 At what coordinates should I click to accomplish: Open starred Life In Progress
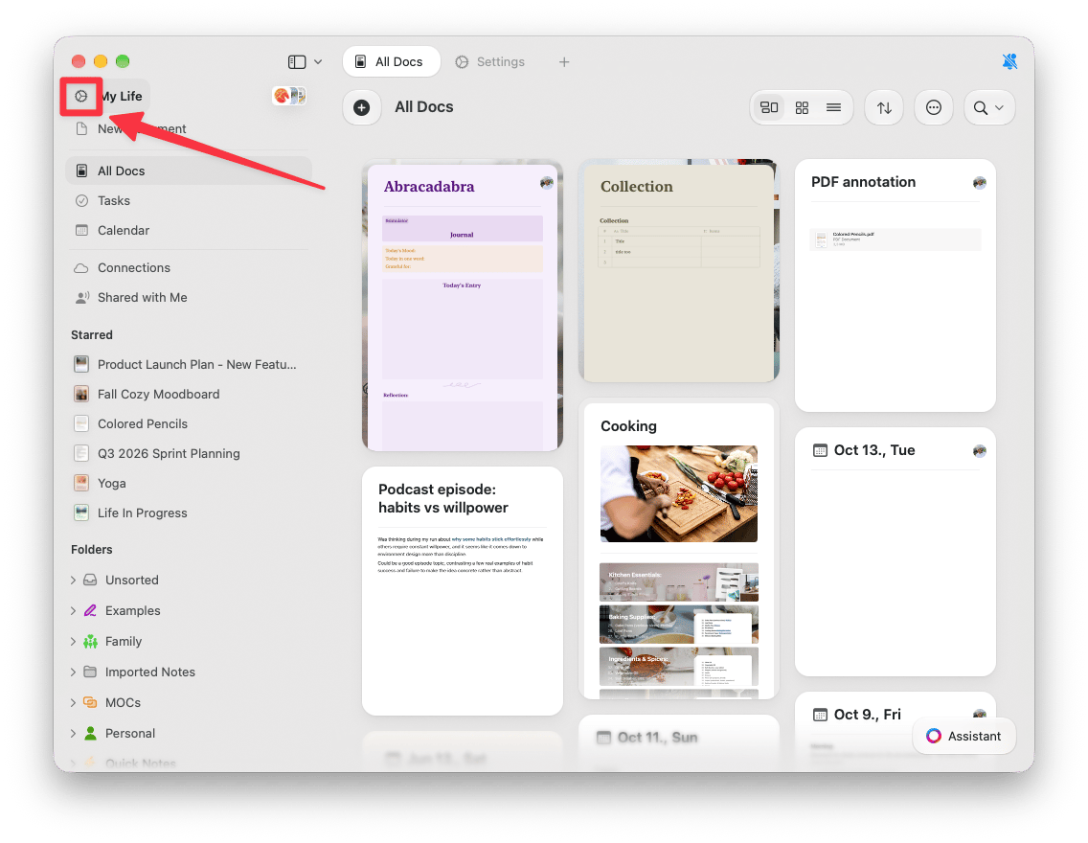click(x=189, y=513)
